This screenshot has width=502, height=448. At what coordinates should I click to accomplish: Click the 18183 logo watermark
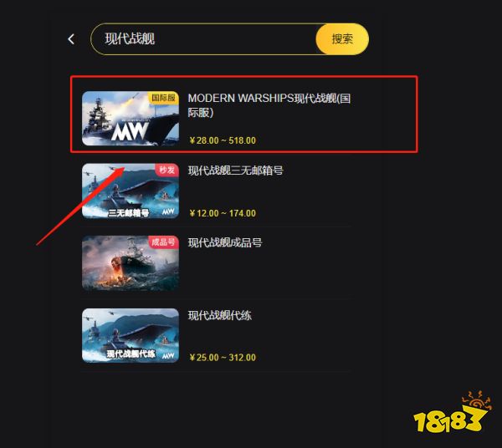pyautogui.click(x=453, y=413)
